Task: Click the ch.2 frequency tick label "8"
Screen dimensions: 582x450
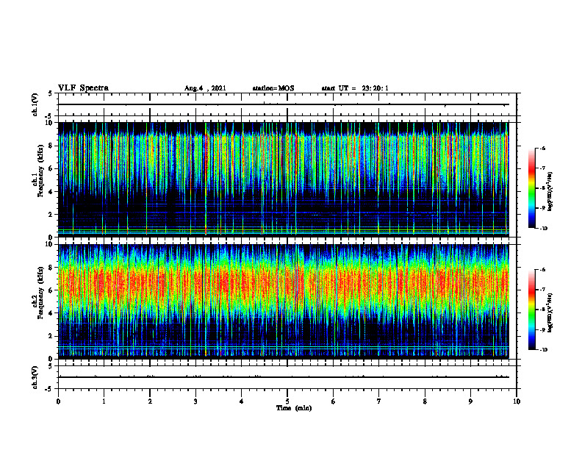Action: 51,268
